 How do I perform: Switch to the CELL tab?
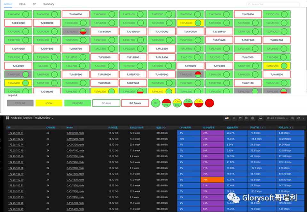coord(22,4)
